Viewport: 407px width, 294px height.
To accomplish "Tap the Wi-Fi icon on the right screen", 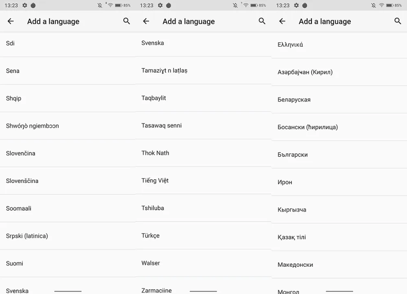I will pyautogui.click(x=382, y=5).
